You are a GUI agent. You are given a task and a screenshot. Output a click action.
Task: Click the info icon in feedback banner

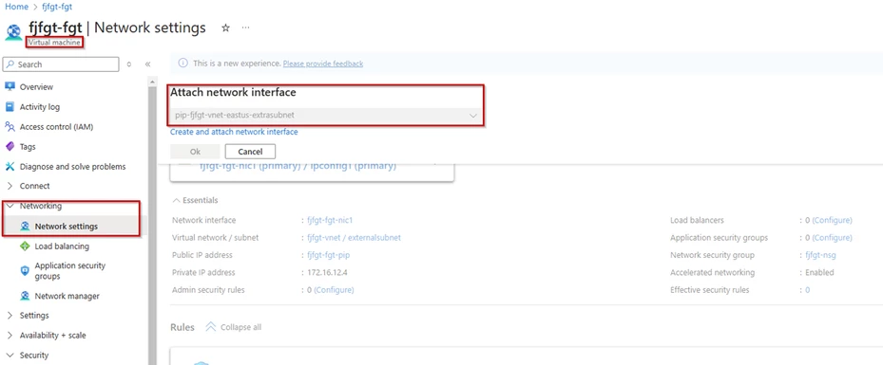click(x=183, y=64)
